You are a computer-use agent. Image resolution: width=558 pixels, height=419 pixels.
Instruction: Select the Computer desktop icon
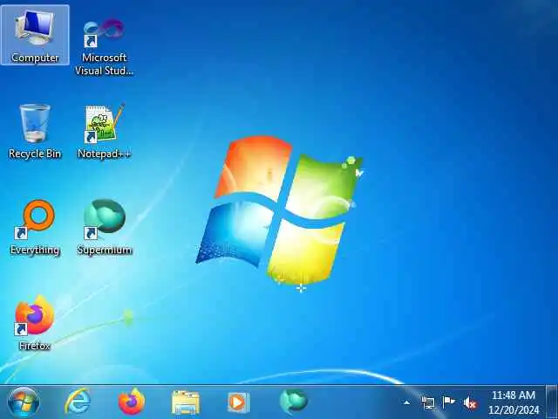[x=35, y=35]
